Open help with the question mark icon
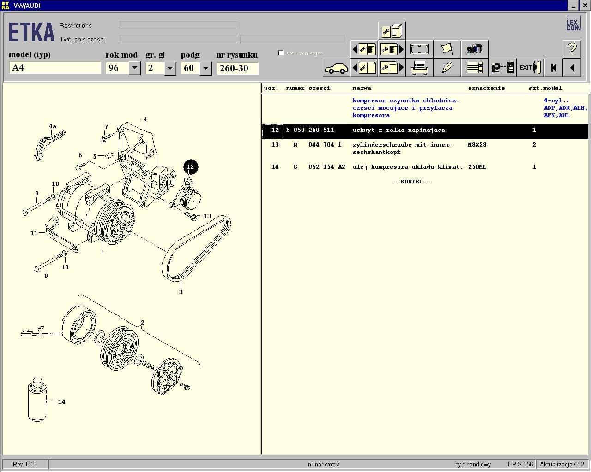The width and height of the screenshot is (591, 472). (572, 49)
